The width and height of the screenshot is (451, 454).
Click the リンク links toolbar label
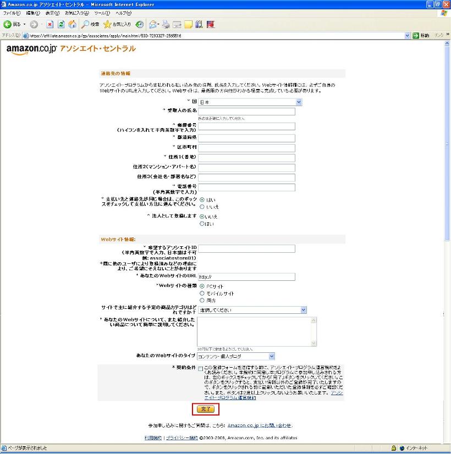pos(439,35)
